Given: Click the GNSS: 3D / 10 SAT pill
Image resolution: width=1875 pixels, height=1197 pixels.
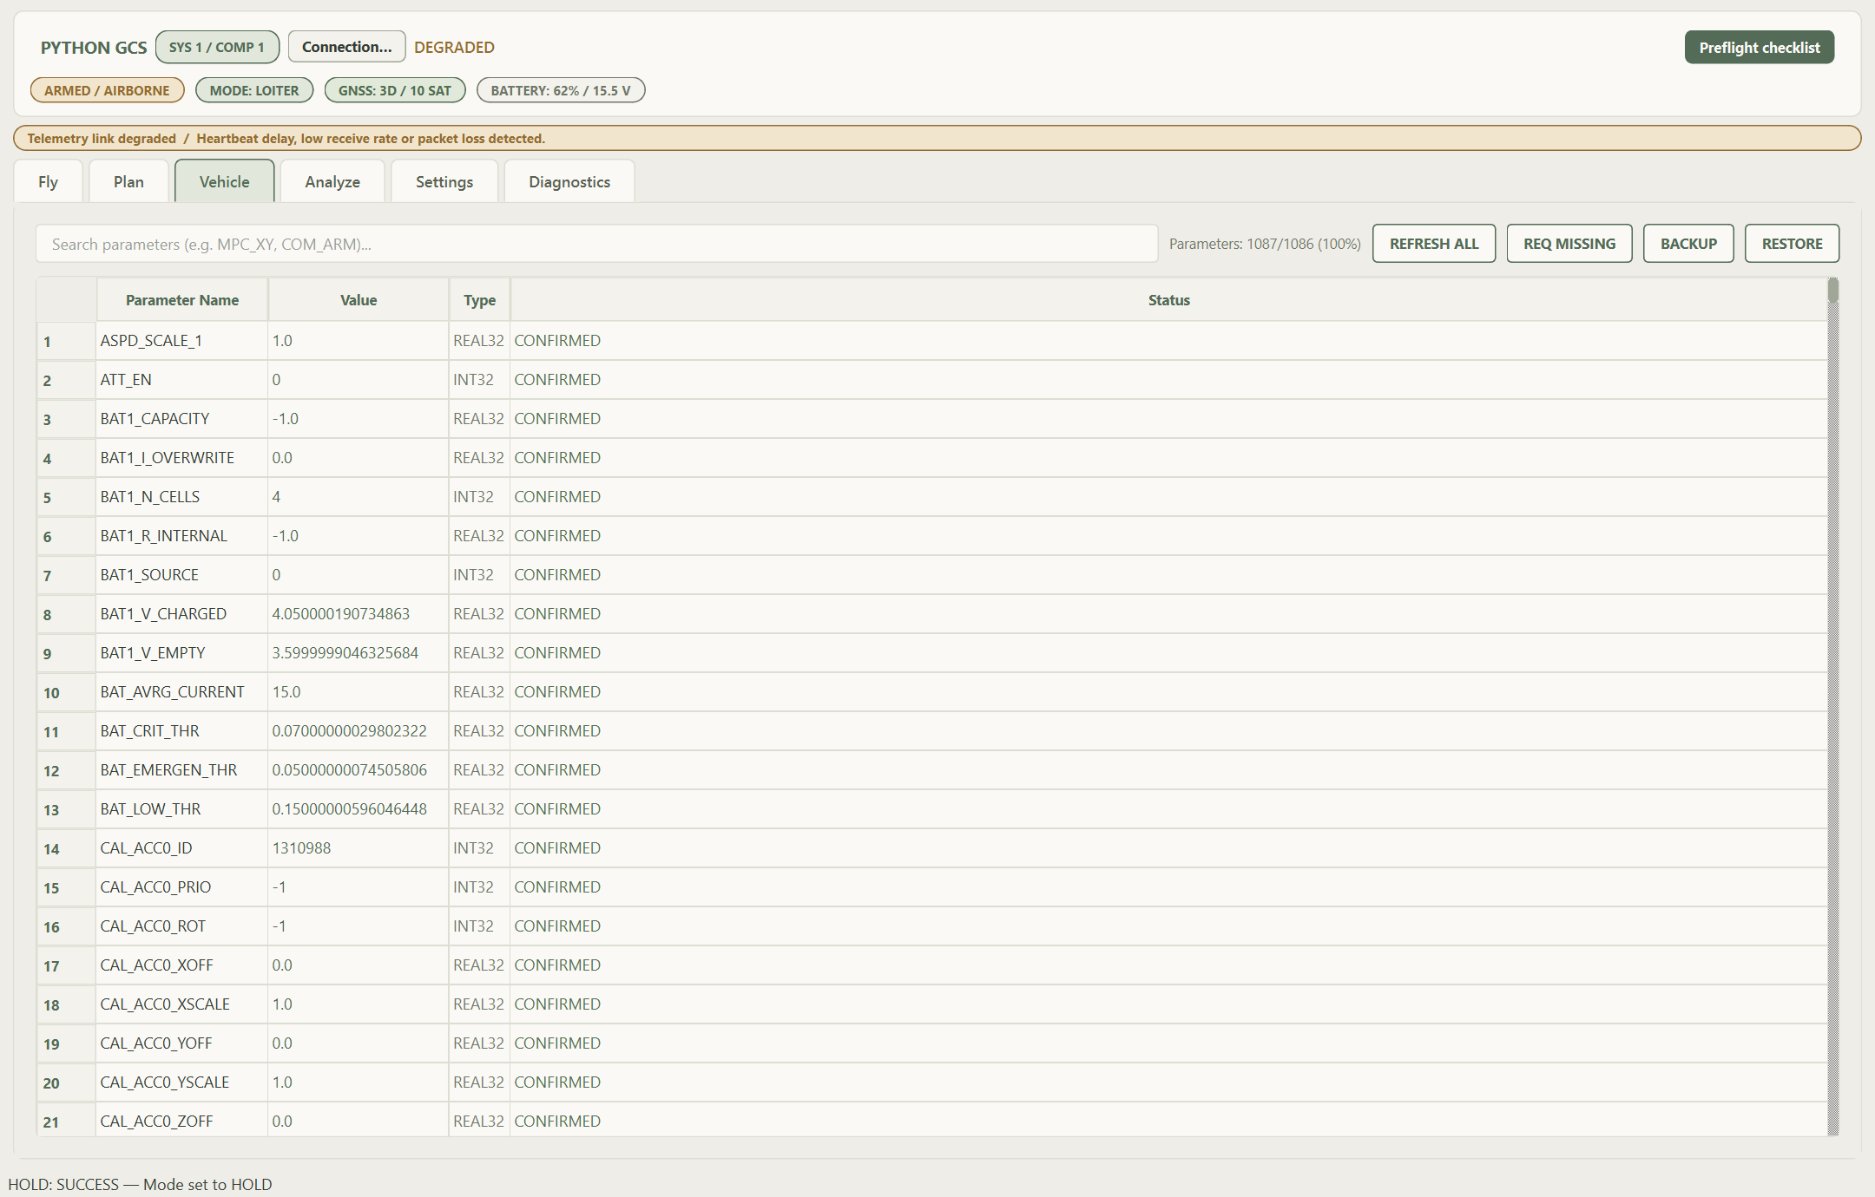Looking at the screenshot, I should [x=395, y=90].
